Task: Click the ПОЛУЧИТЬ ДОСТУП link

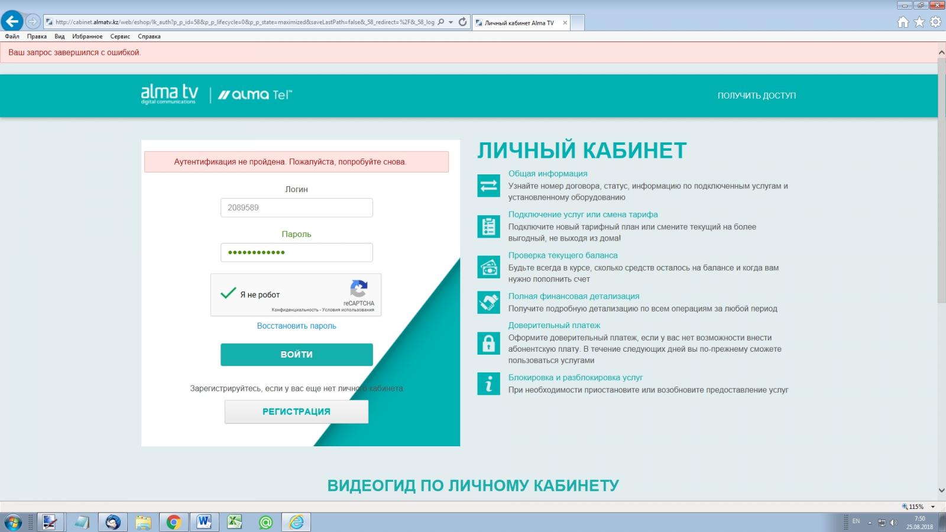Action: point(757,95)
